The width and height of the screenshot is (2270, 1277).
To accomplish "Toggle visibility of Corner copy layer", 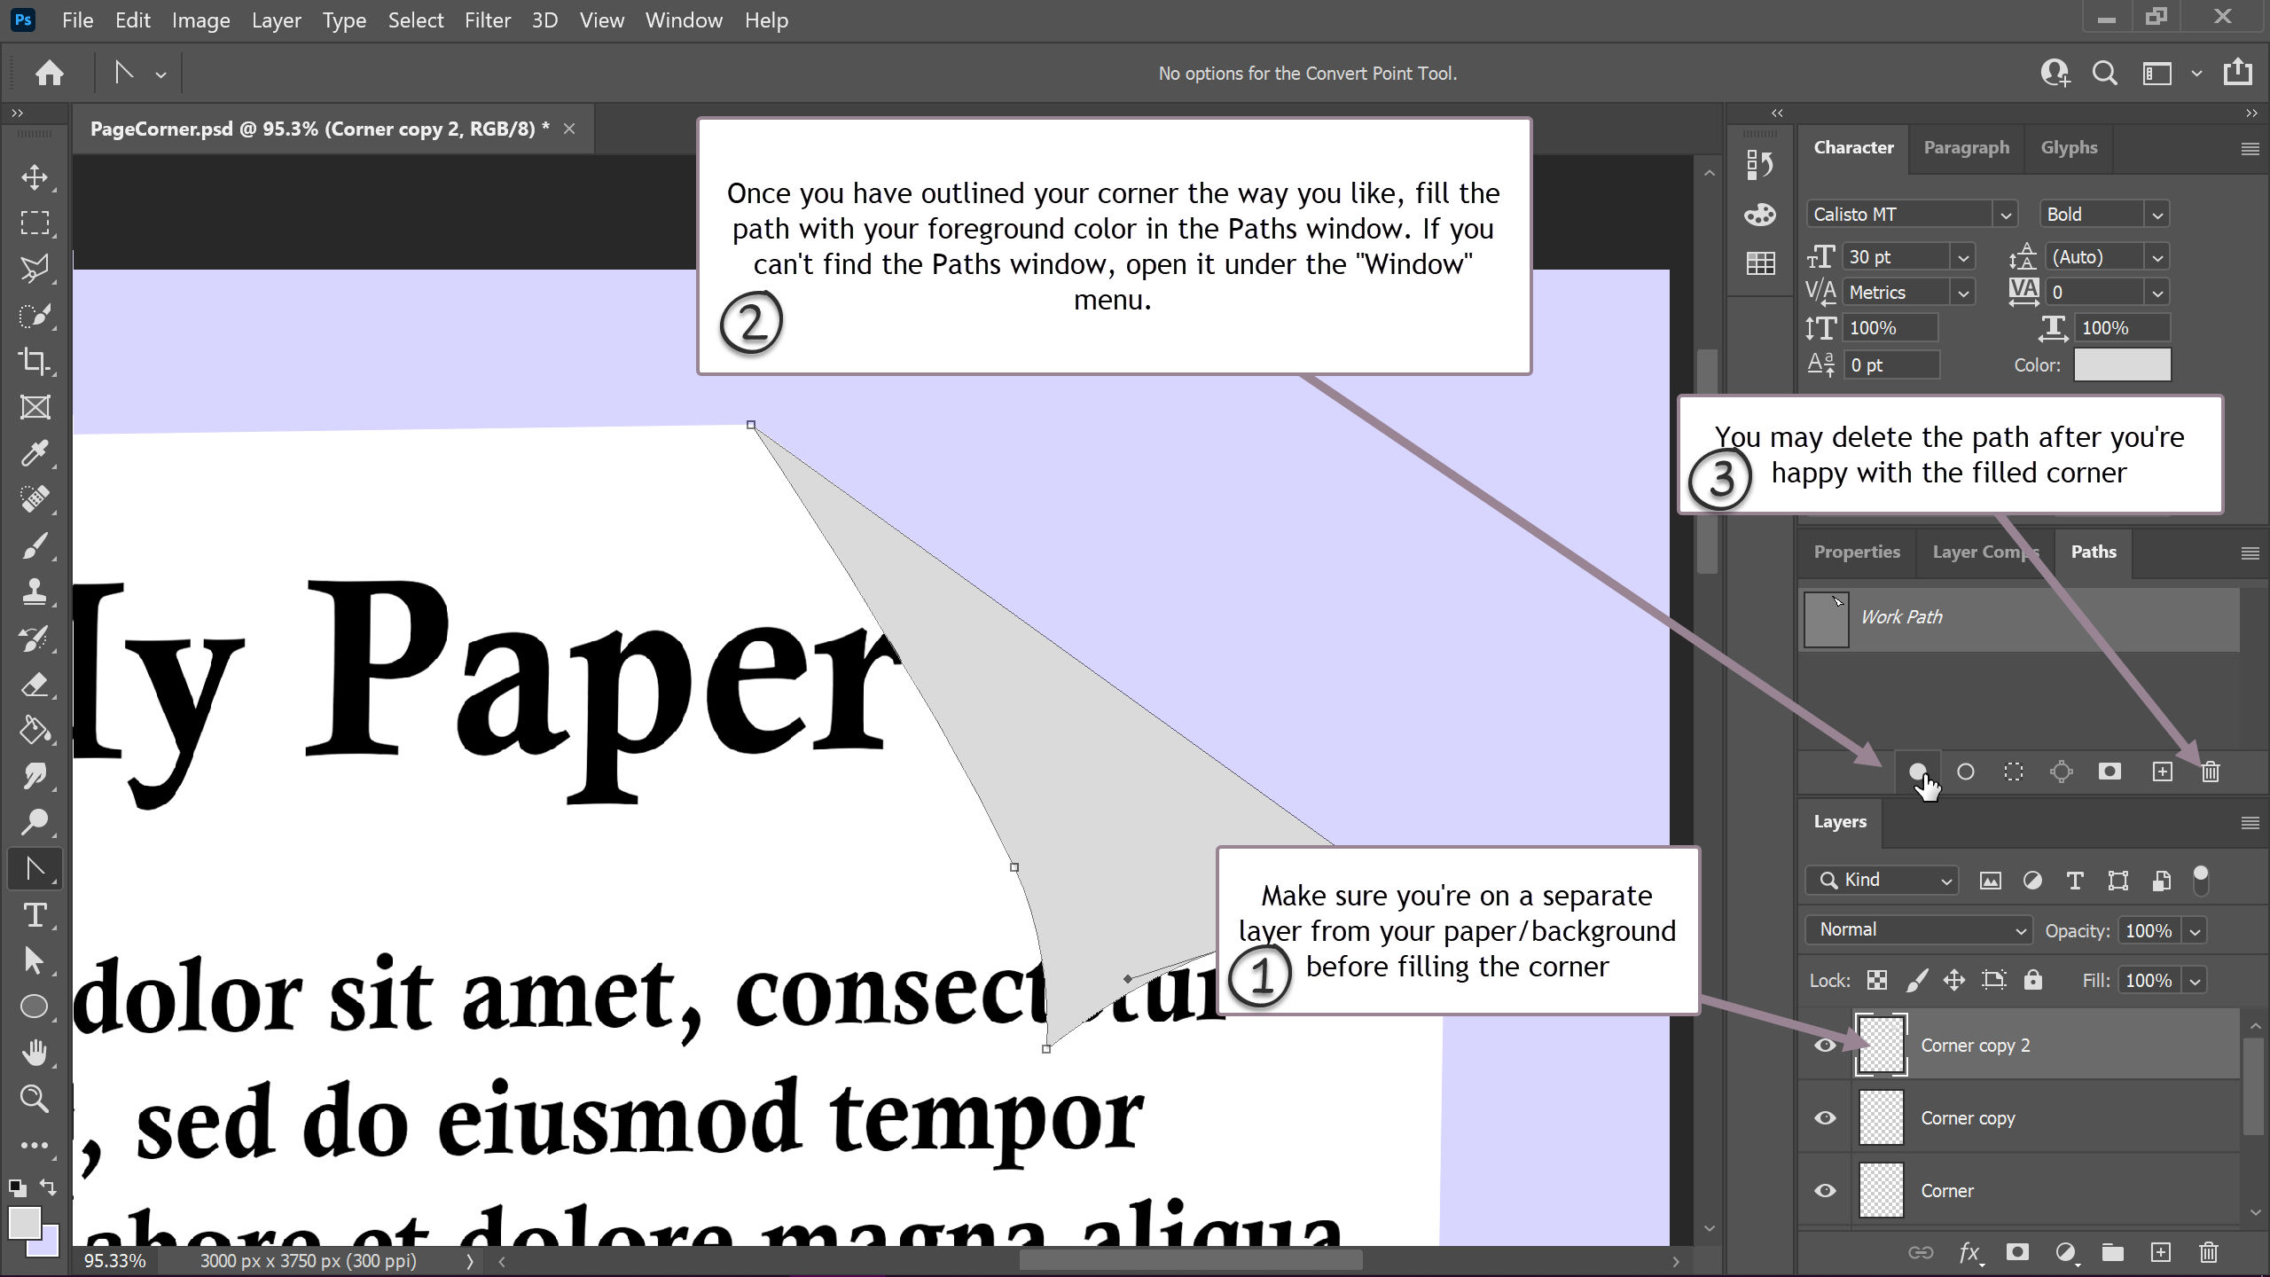I will tap(1825, 1118).
